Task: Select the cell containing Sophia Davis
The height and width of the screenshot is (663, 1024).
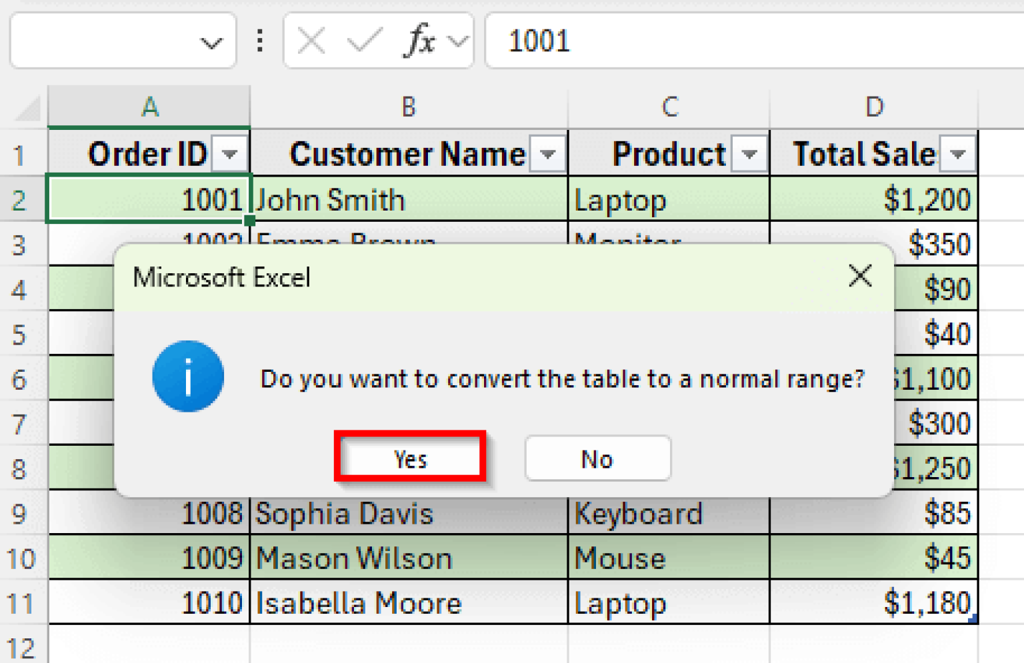Action: pos(408,514)
